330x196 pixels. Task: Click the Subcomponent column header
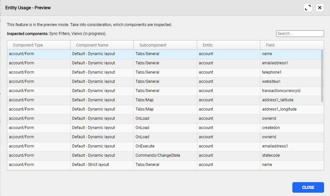153,45
